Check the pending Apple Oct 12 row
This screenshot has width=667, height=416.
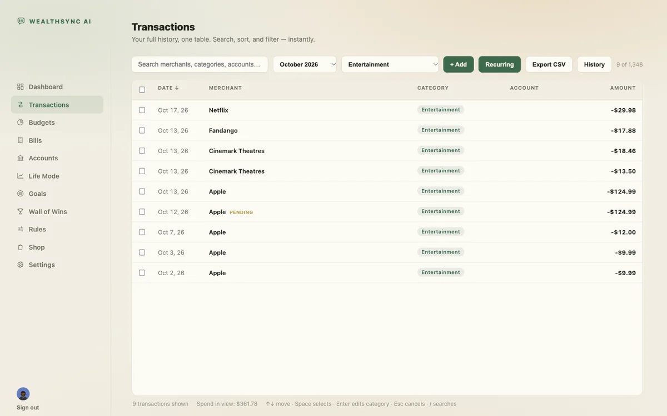tap(142, 212)
